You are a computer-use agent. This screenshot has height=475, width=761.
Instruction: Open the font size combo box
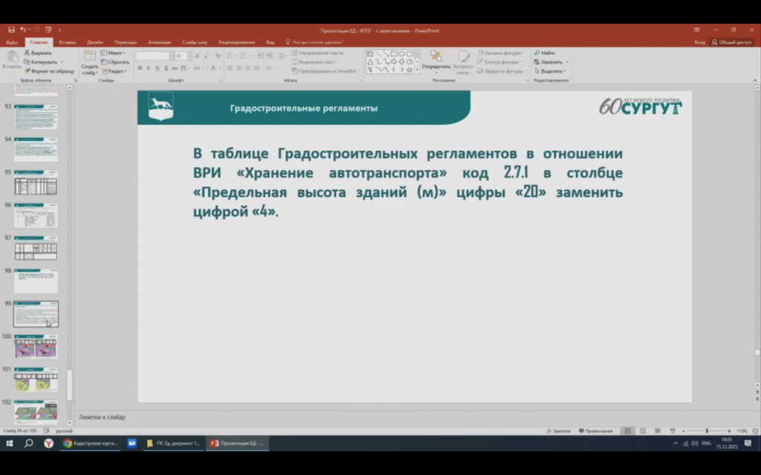pos(181,56)
